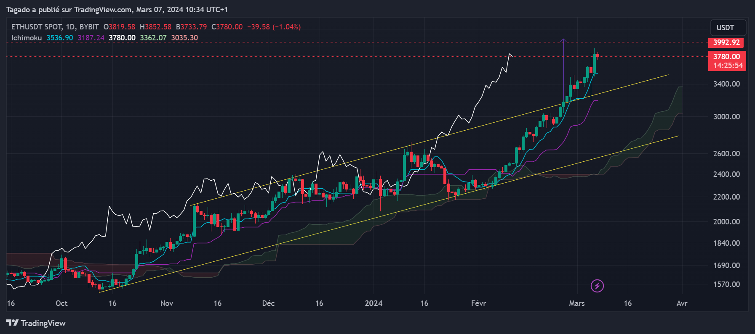Click the 1570.00 price axis label
This screenshot has height=334, width=755.
[x=726, y=284]
